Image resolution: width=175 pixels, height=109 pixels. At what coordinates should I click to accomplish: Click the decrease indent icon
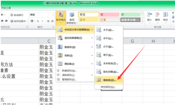click(x=3, y=21)
